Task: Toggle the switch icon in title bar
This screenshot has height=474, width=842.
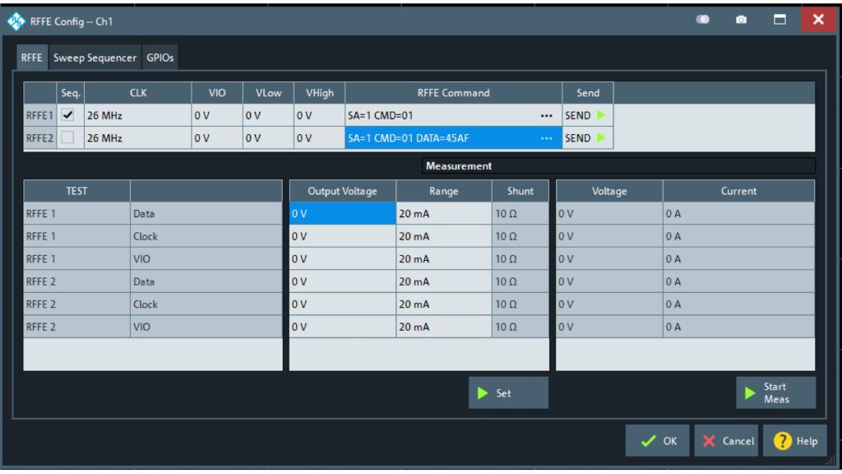Action: (702, 18)
